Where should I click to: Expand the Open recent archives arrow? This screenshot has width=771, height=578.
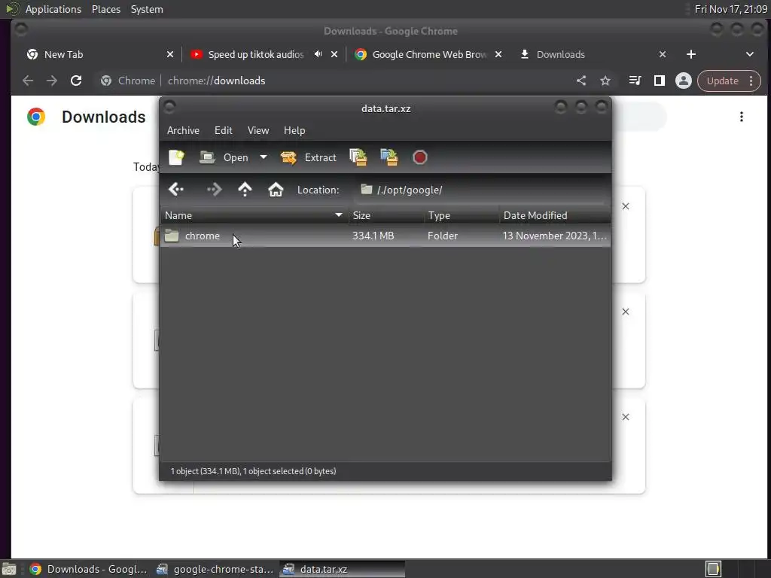pyautogui.click(x=264, y=157)
